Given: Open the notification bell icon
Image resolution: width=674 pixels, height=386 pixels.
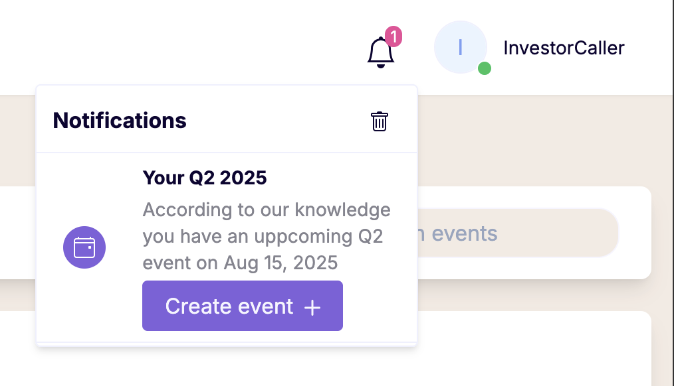Looking at the screenshot, I should 380,52.
